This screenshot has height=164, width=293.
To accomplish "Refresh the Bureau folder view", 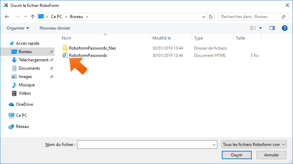I will 211,17.
